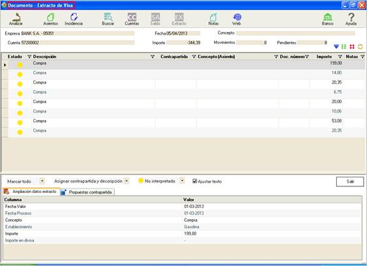The height and width of the screenshot is (266, 367).
Task: Click the Establecimiento value Gasolina
Action: (x=191, y=227)
